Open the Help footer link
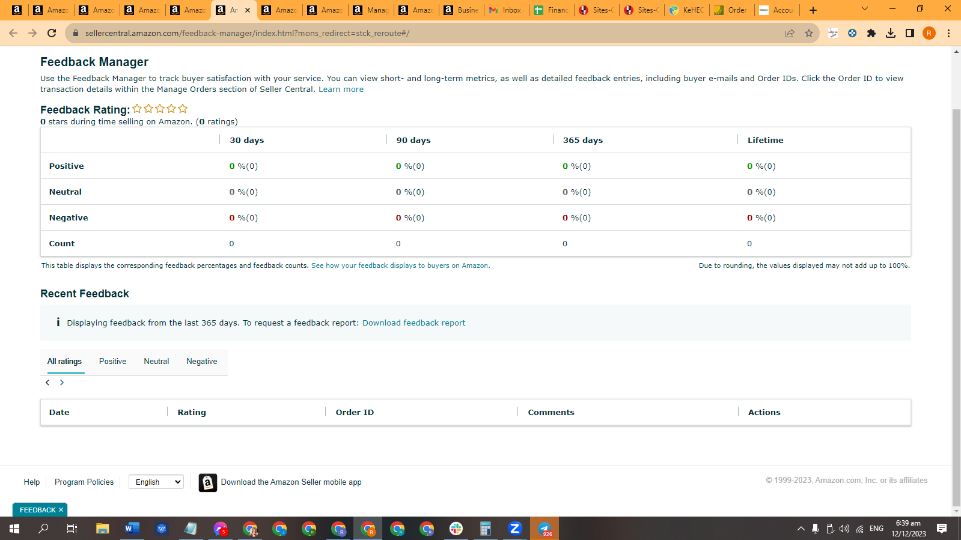This screenshot has height=540, width=961. 32,482
